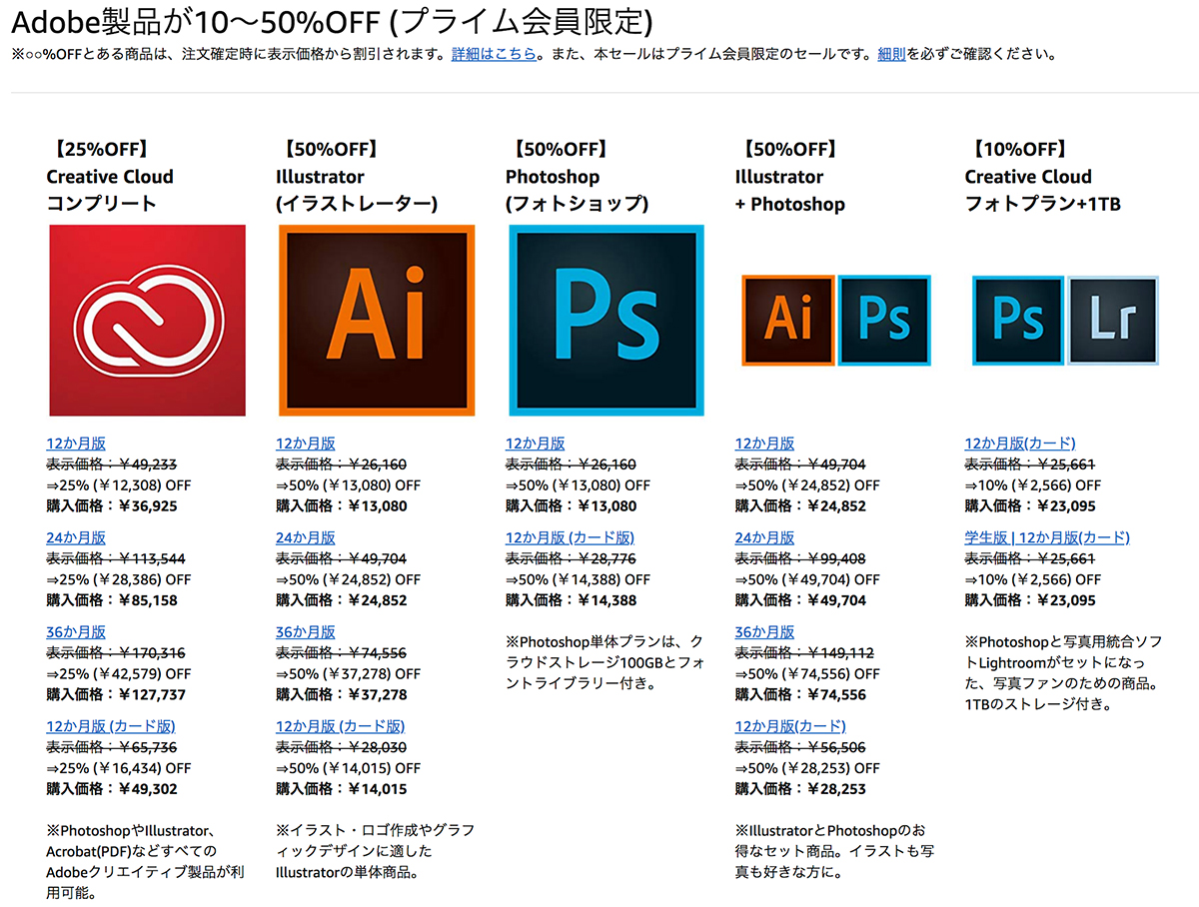Viewport: 1199px width, 907px height.
Task: Click ⇒25% (¥28,386) OFF discount text
Action: pyautogui.click(x=119, y=579)
